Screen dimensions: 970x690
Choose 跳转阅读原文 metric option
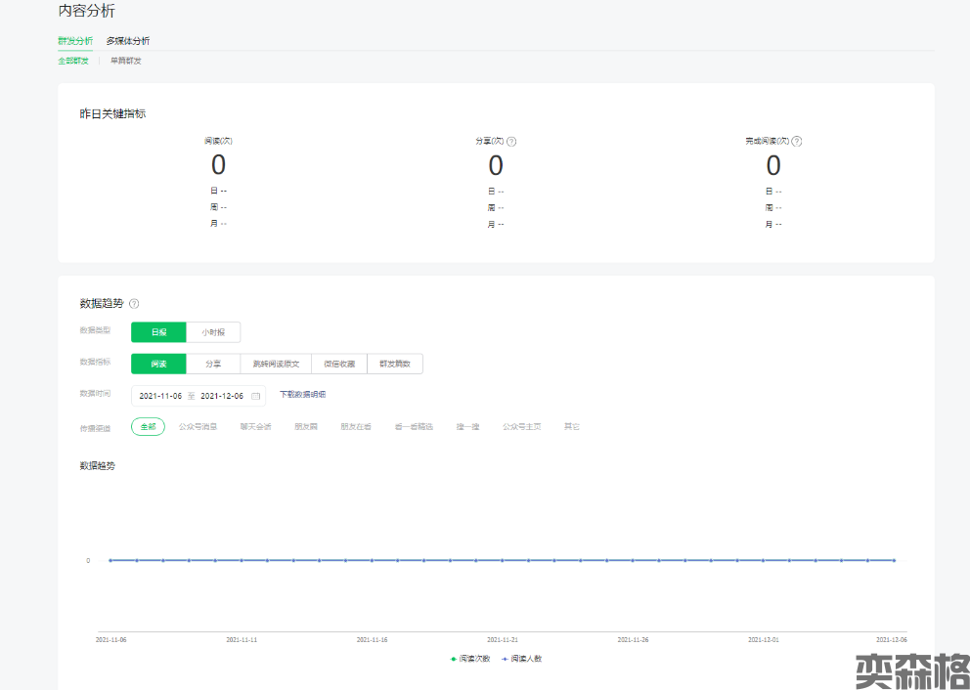click(x=276, y=364)
